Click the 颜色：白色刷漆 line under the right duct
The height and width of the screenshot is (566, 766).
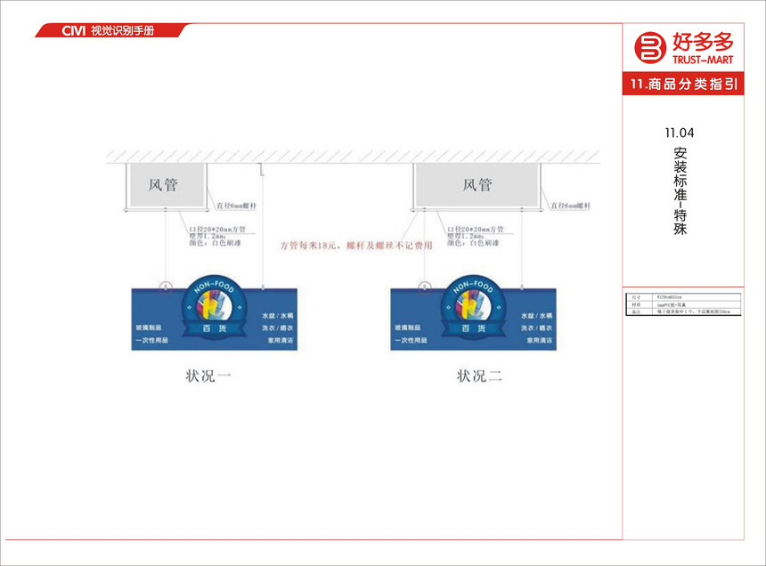pyautogui.click(x=473, y=242)
